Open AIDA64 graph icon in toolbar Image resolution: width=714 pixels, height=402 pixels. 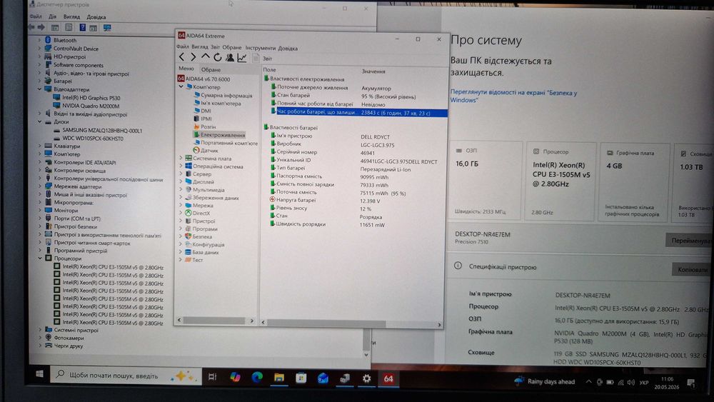(x=242, y=58)
